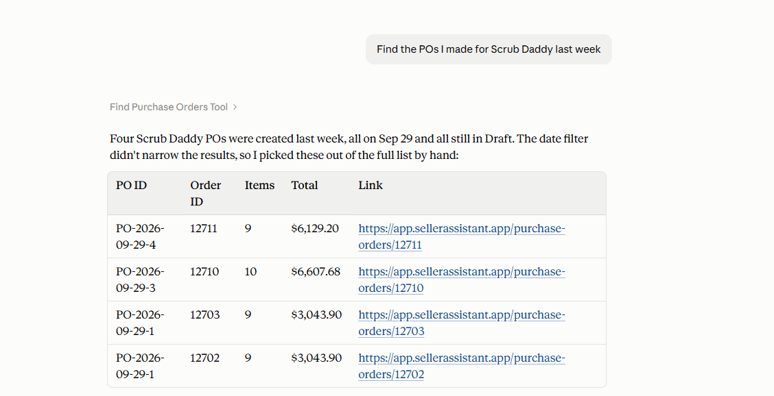Click the Total column header

point(305,186)
